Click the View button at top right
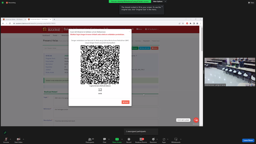The height and width of the screenshot is (144, 256). click(x=251, y=3)
